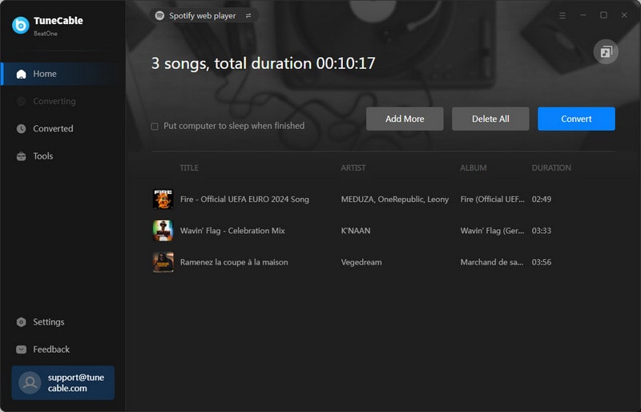Click artist MEDUZA, OneRepublic, Leony
The width and height of the screenshot is (641, 412).
pyautogui.click(x=395, y=200)
